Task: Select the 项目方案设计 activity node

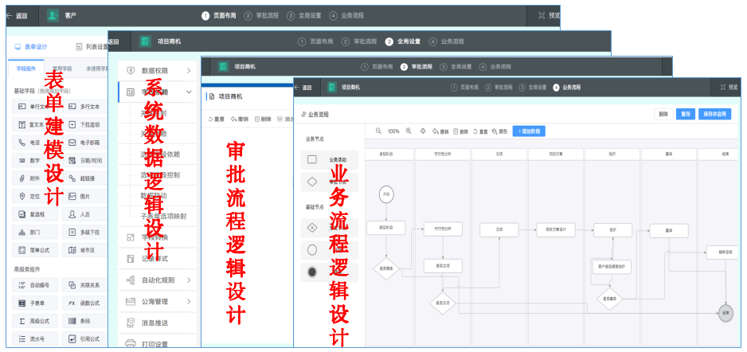Action: point(556,229)
